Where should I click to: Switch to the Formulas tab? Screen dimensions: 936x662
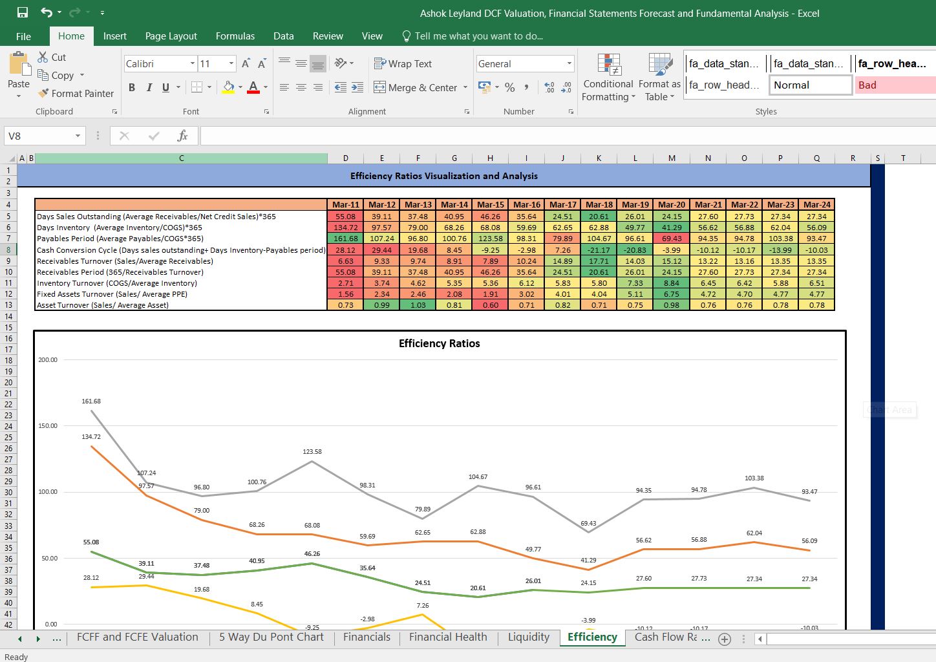click(235, 36)
